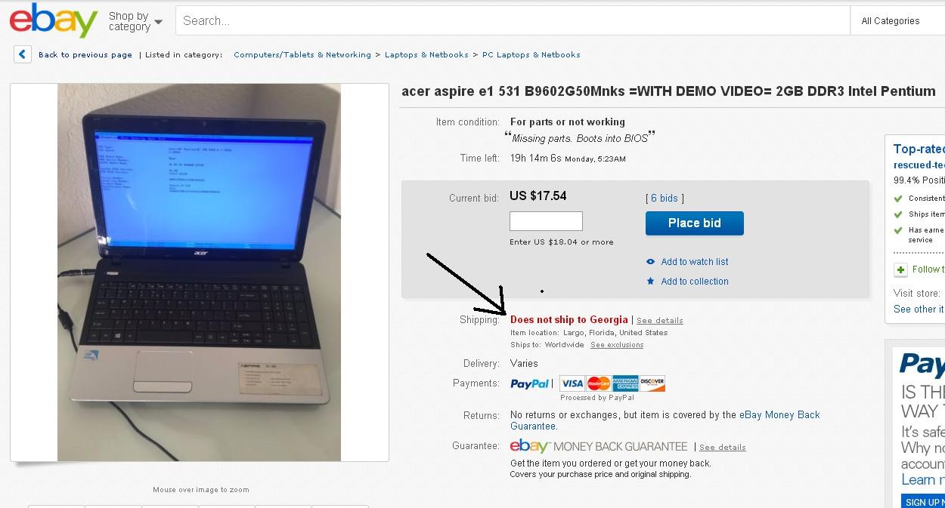Click the Place bid button
This screenshot has height=508, width=945.
coord(695,223)
